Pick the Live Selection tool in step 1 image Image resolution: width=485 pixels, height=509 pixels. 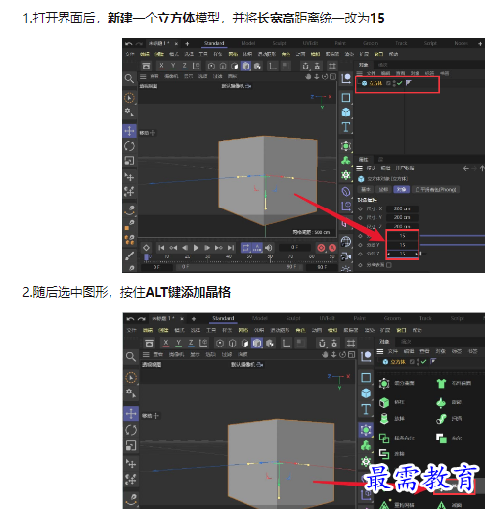(x=129, y=98)
